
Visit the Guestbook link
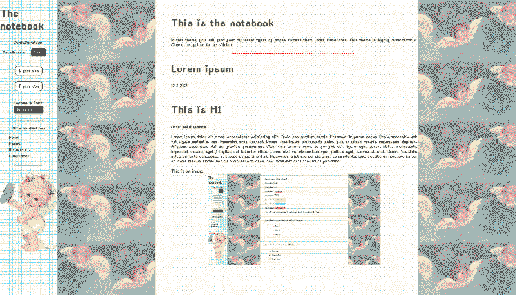(x=19, y=155)
